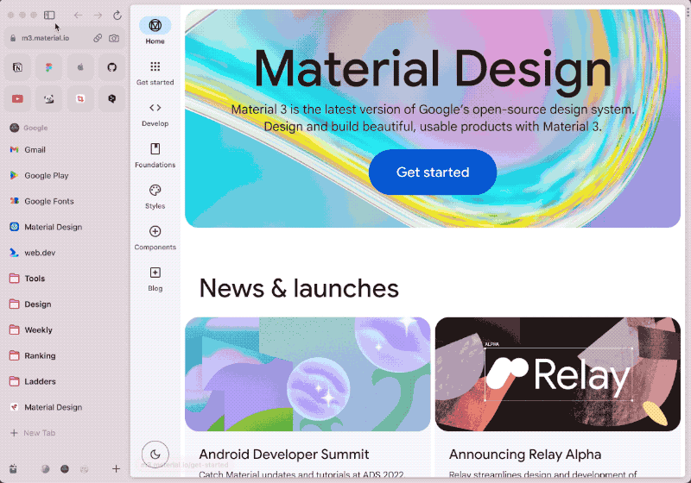Switch to the dark middle space icon
The width and height of the screenshot is (691, 483).
click(65, 469)
